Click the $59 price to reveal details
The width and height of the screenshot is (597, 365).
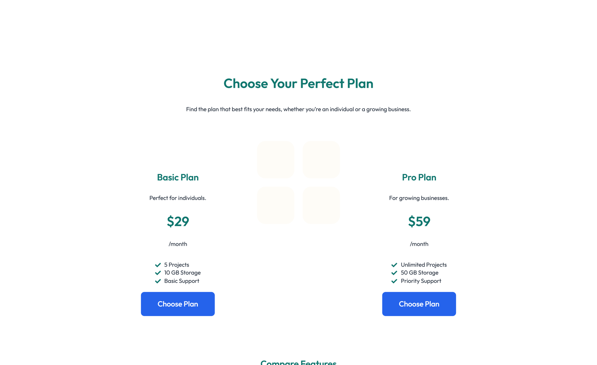[x=419, y=221]
